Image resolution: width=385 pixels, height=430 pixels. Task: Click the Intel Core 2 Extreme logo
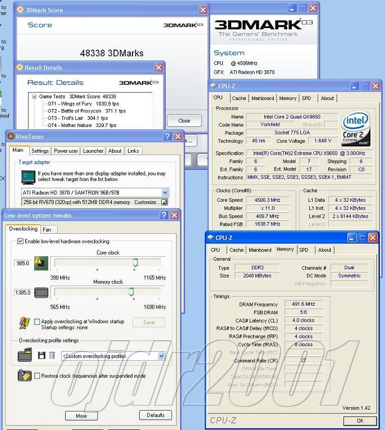pyautogui.click(x=355, y=129)
